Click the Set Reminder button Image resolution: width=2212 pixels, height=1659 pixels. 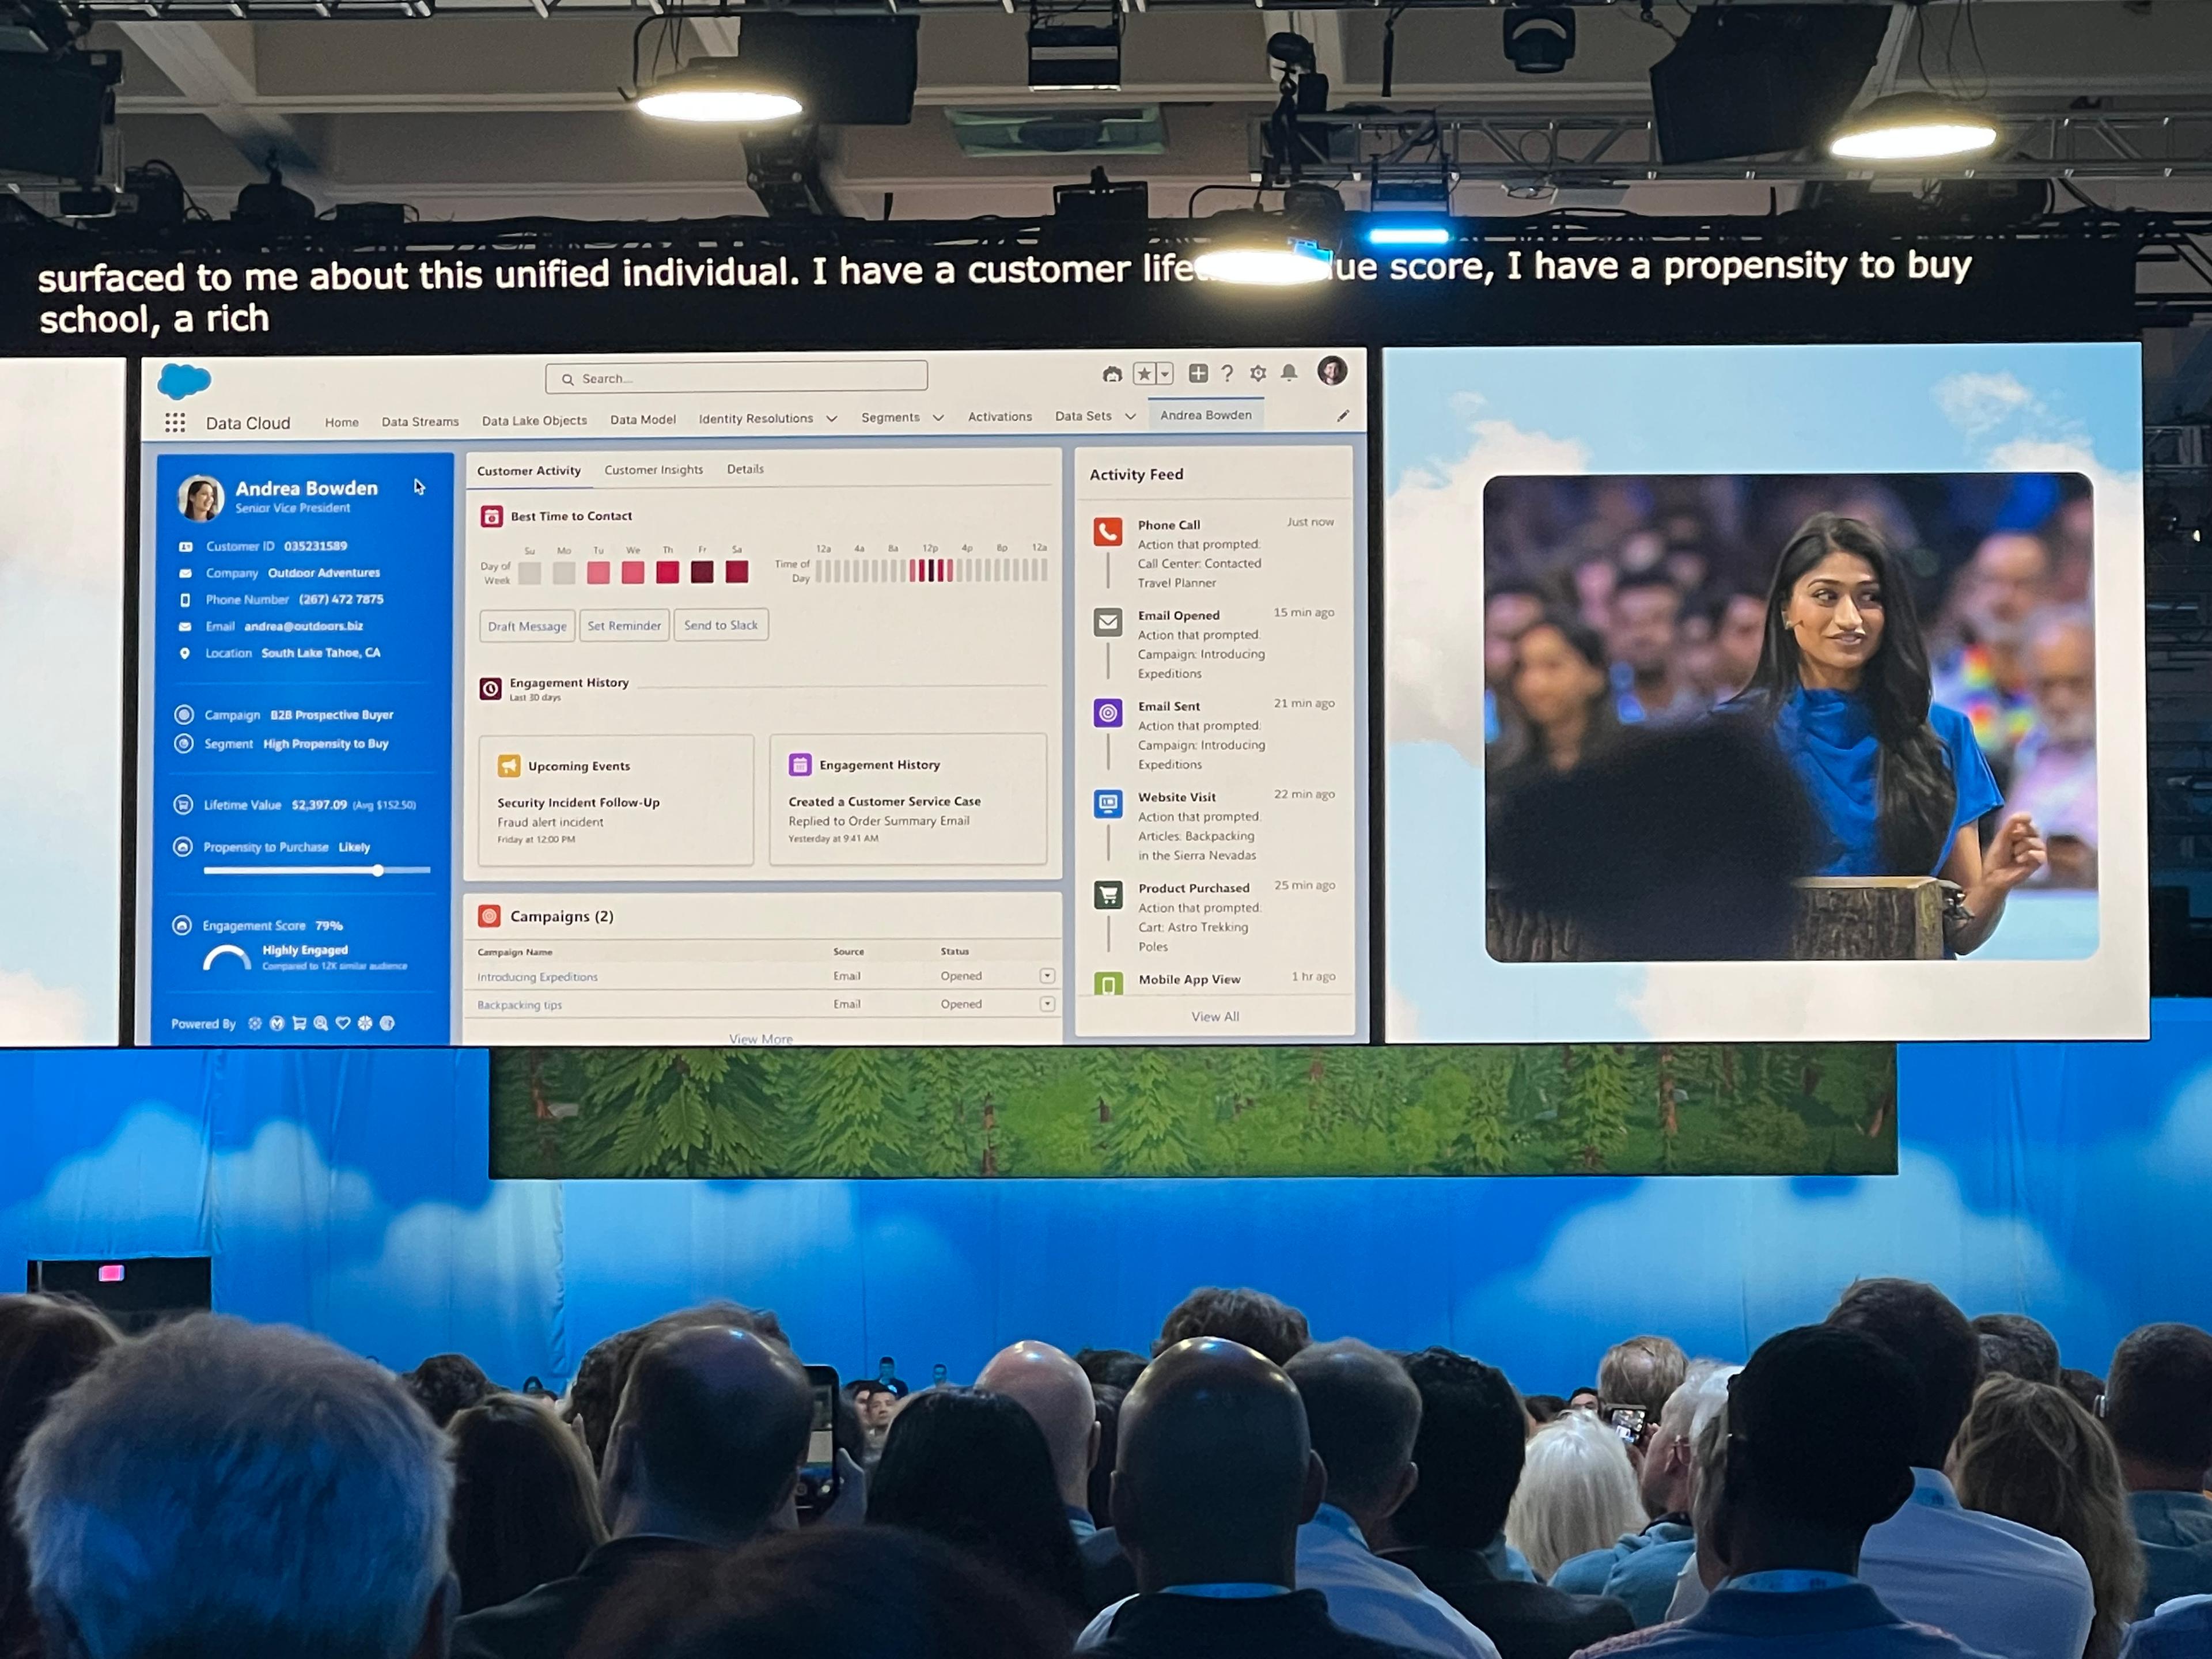click(624, 626)
